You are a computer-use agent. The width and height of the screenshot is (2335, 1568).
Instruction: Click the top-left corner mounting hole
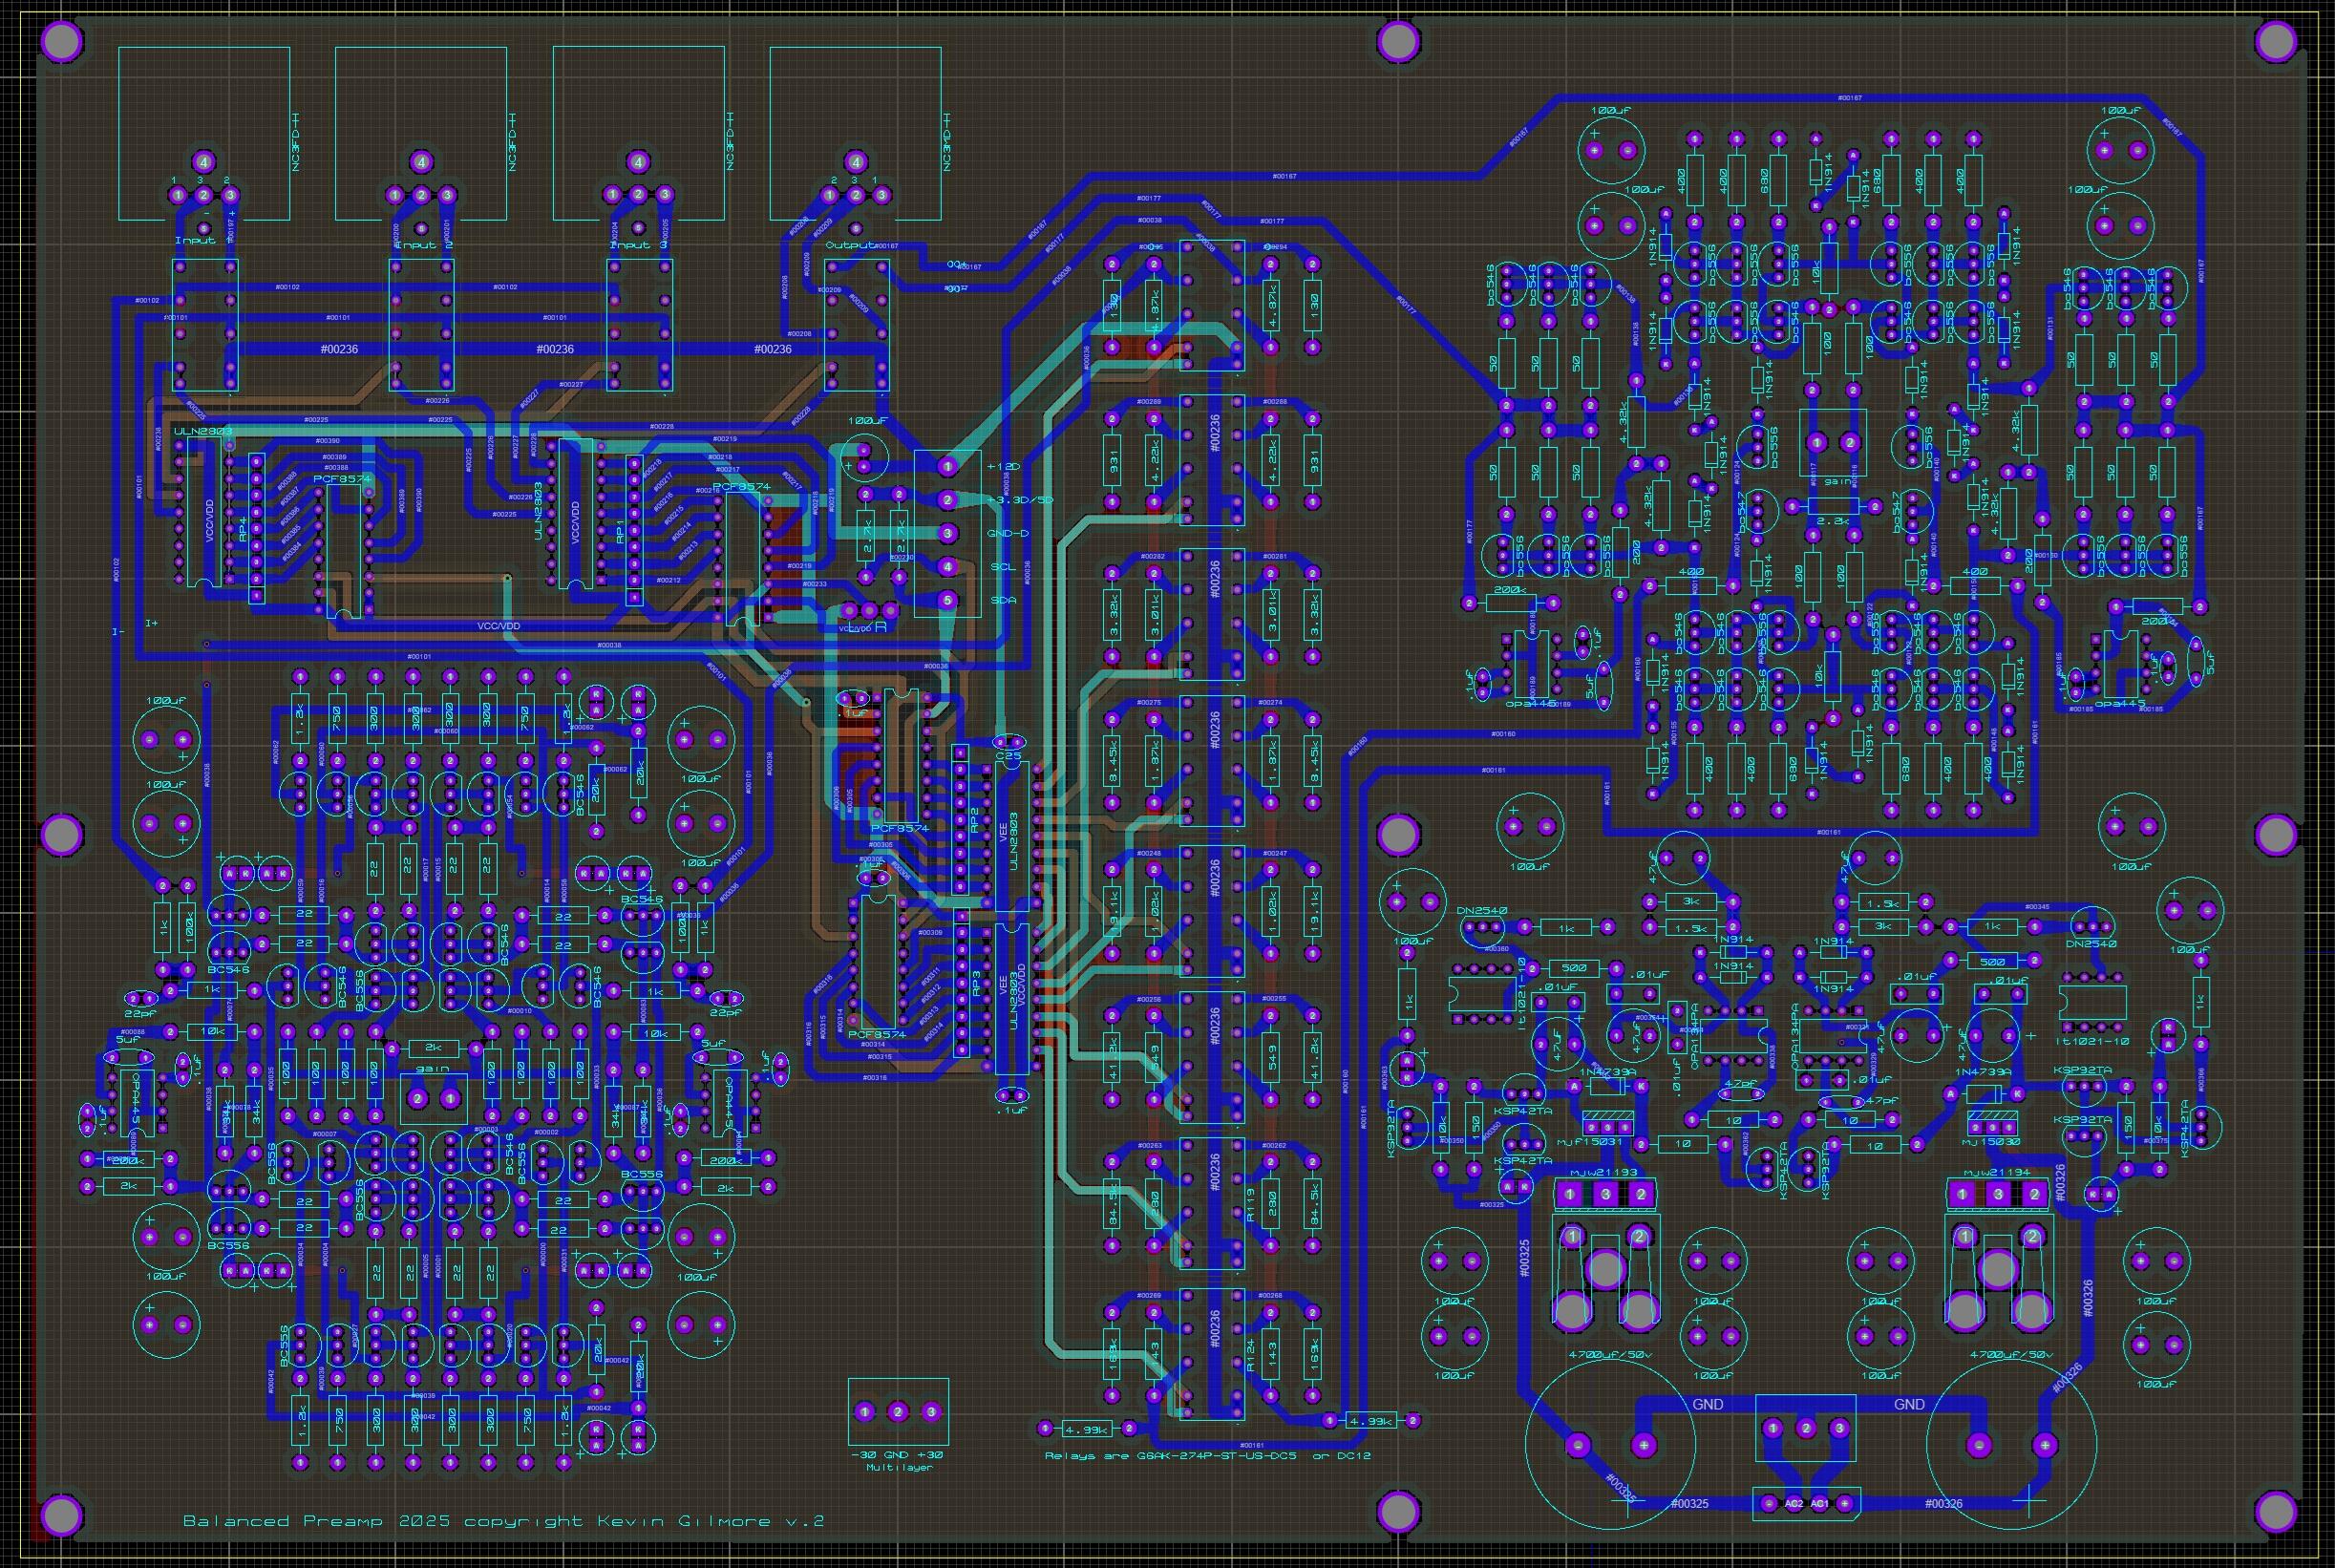(62, 41)
